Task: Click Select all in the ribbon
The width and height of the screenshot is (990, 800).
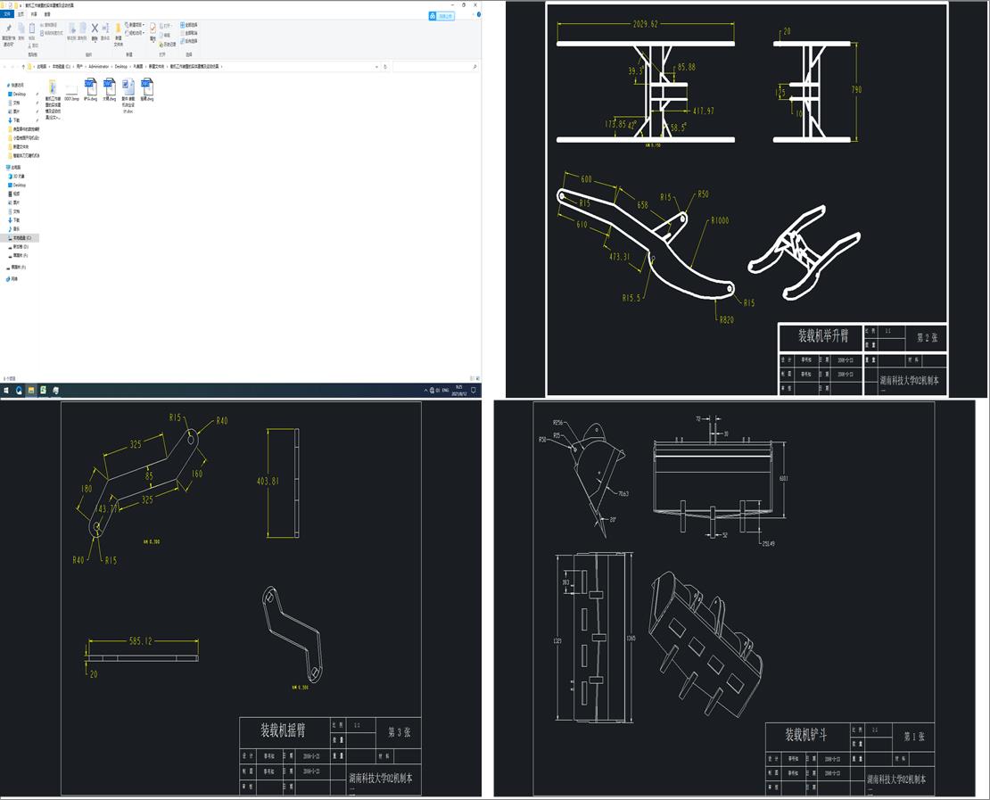Action: click(189, 25)
